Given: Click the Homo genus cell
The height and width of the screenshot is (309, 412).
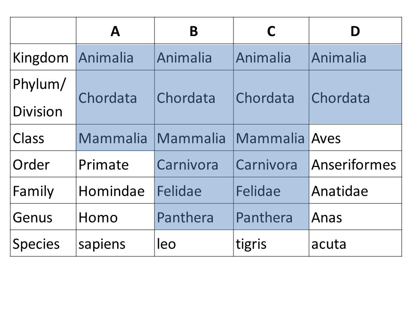Looking at the screenshot, I should (x=115, y=217).
